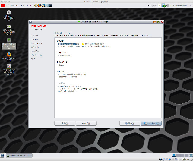Click the Oracle Solaris software entry
The height and width of the screenshot is (161, 193).
click(65, 56)
